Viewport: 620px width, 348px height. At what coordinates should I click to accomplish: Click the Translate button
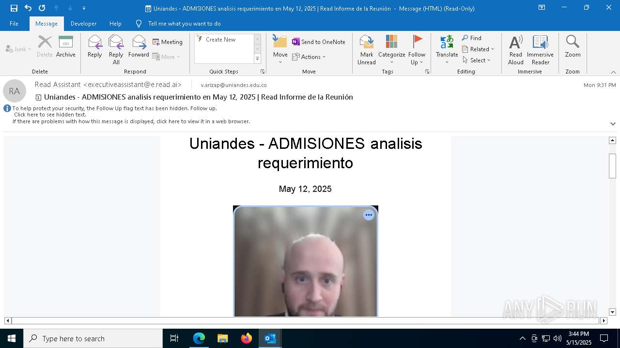(x=447, y=49)
